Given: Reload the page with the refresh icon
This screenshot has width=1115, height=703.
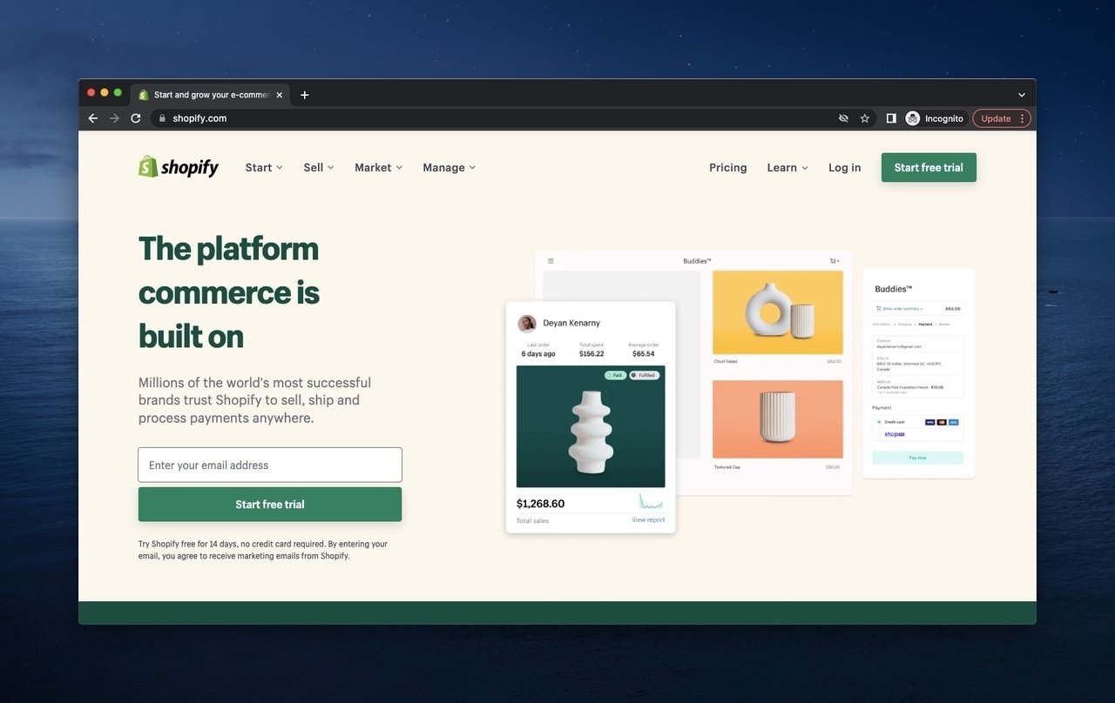Looking at the screenshot, I should pos(136,118).
